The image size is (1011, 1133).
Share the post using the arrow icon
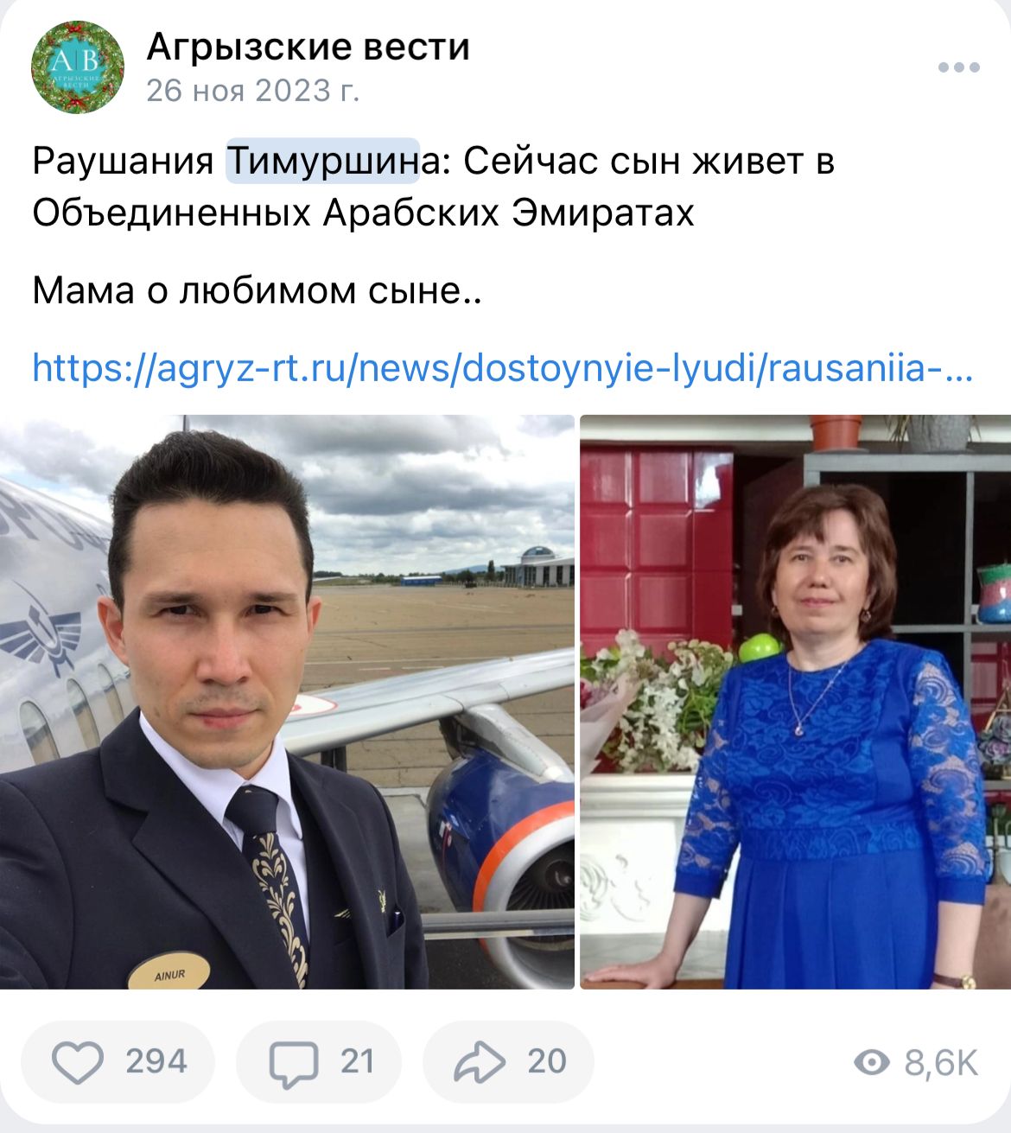pos(480,1061)
